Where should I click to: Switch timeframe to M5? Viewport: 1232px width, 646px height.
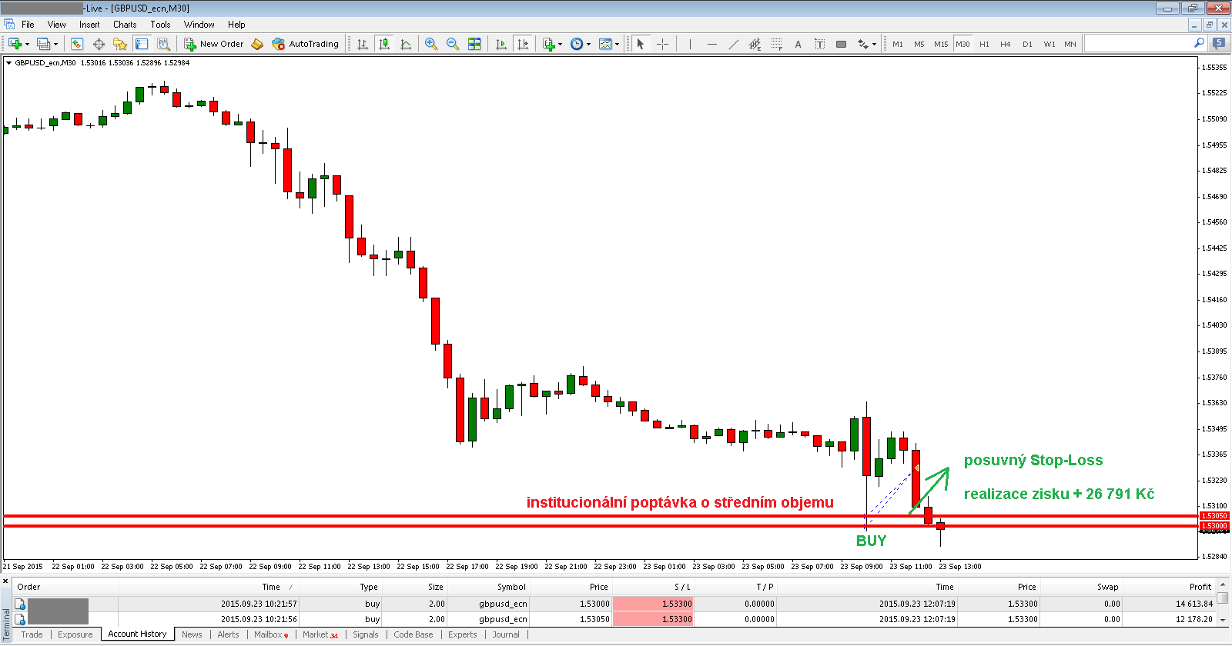click(x=919, y=44)
